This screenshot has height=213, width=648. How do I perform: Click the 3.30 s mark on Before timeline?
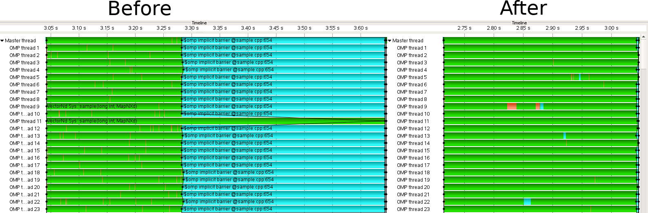(192, 28)
